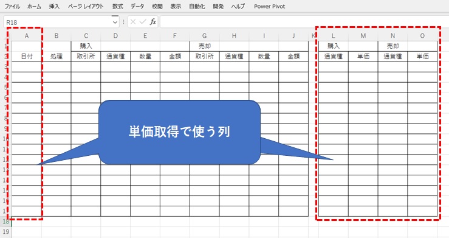
Task: Select the column A header
Action: coord(27,36)
